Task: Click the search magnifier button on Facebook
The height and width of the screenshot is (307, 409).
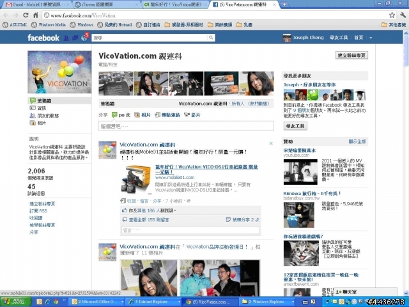Action: (211, 38)
